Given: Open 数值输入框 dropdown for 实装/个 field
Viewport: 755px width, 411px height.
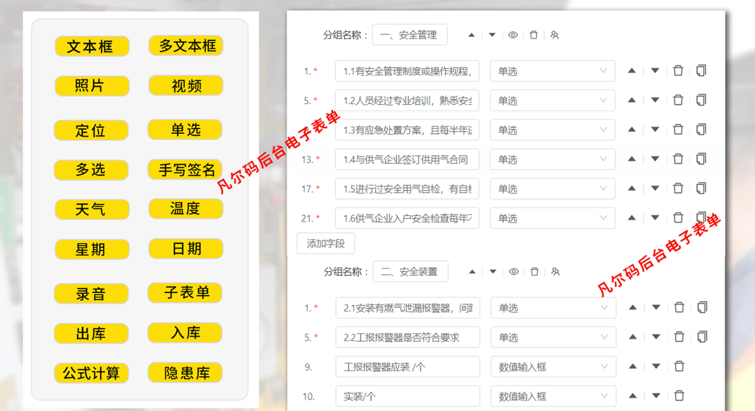Looking at the screenshot, I should [553, 396].
